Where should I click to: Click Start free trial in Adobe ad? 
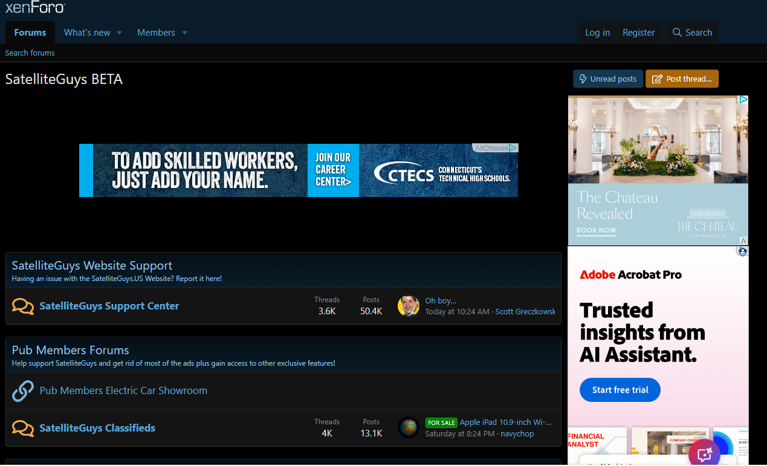pos(620,390)
